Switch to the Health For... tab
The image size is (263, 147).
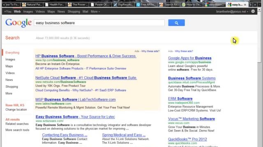pyautogui.click(x=55, y=4)
